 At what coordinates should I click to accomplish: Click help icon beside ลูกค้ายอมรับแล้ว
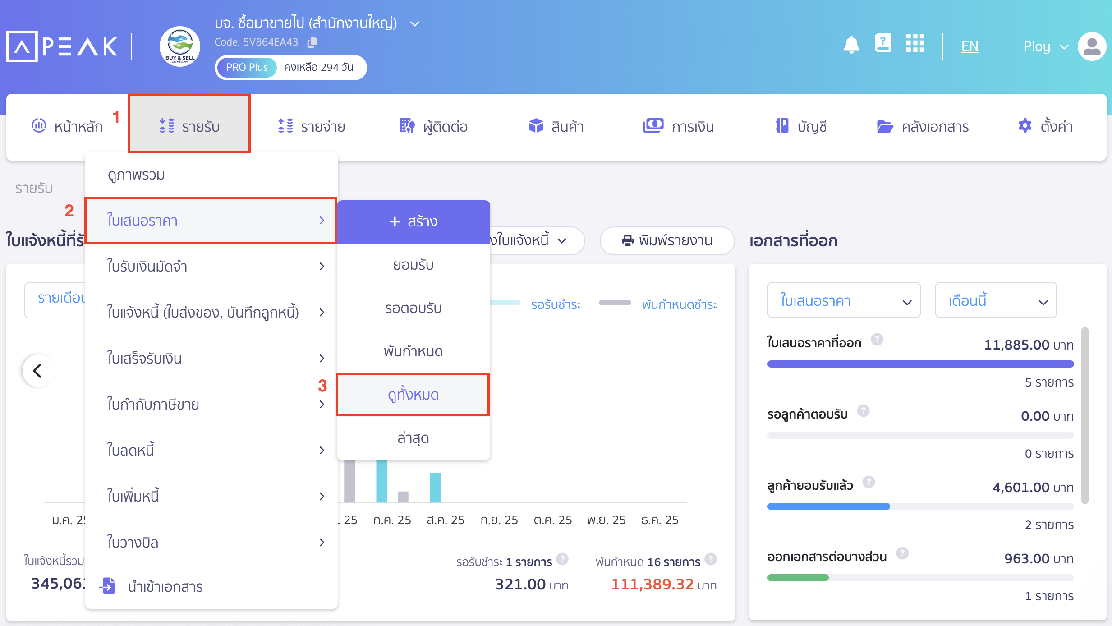(869, 482)
